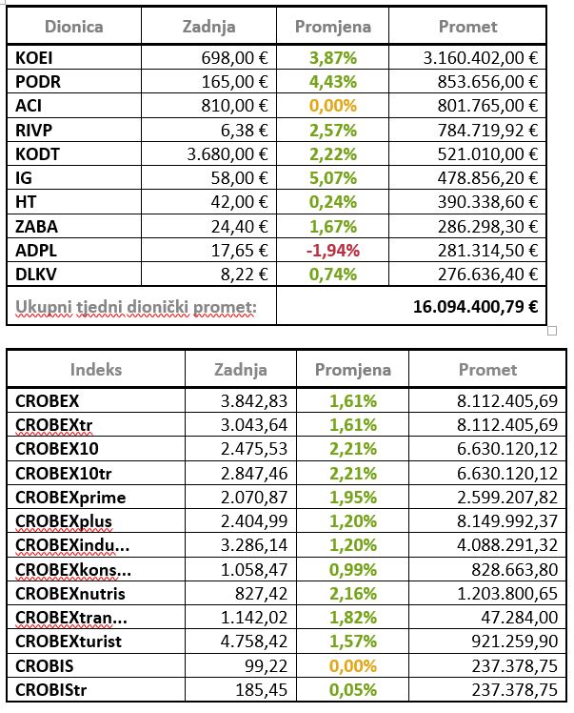Select the Dionica column header
This screenshot has height=713, width=574.
point(75,27)
